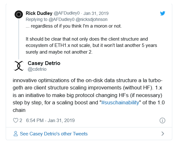Click Rick Dudley's round profile avatar
Screen dimensions: 178x143
pos(19,14)
